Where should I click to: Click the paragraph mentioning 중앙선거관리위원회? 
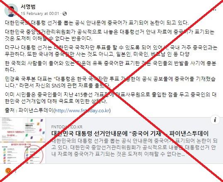tap(109, 35)
